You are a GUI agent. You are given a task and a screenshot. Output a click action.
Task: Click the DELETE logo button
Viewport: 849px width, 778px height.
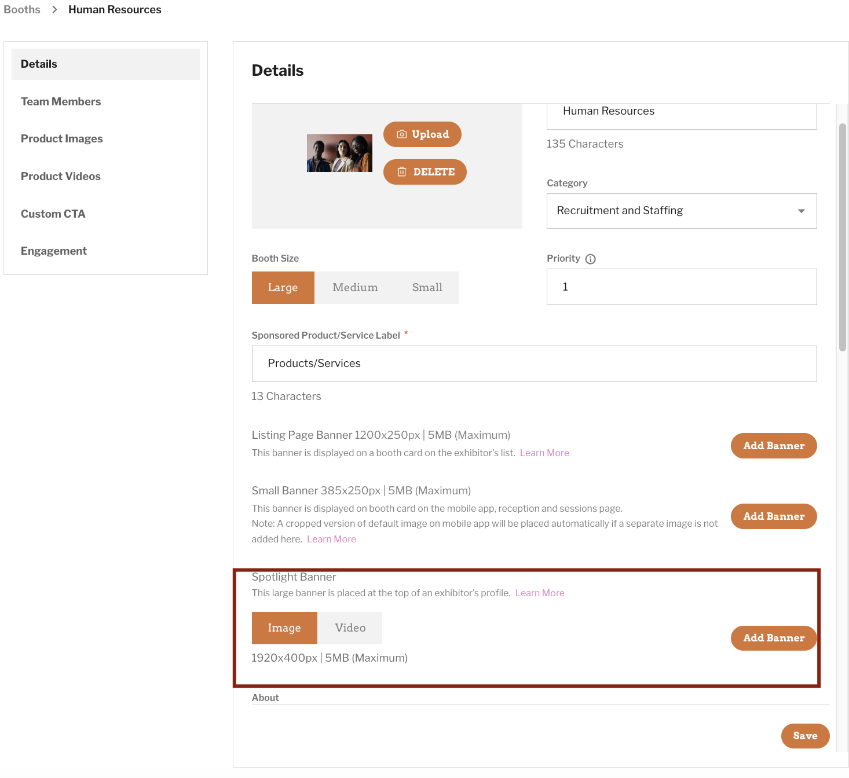coord(425,172)
